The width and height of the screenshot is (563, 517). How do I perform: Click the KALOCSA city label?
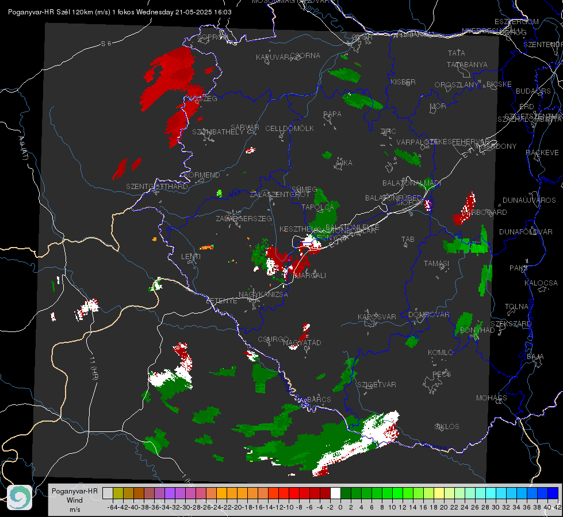[541, 283]
